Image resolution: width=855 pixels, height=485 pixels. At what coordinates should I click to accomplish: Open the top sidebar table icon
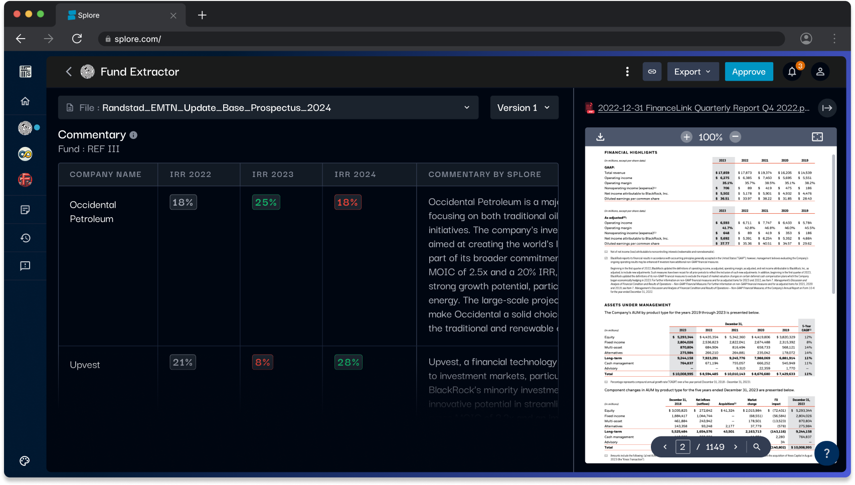[25, 72]
